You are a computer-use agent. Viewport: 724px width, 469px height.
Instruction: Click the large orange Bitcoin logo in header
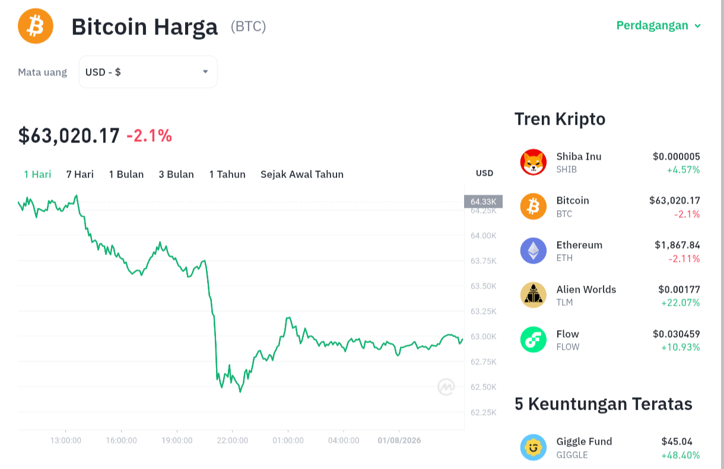click(x=36, y=26)
